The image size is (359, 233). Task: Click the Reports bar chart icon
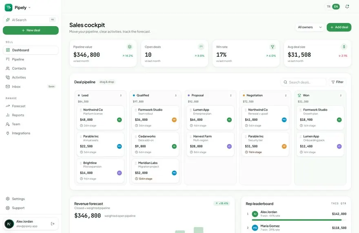(x=8, y=115)
